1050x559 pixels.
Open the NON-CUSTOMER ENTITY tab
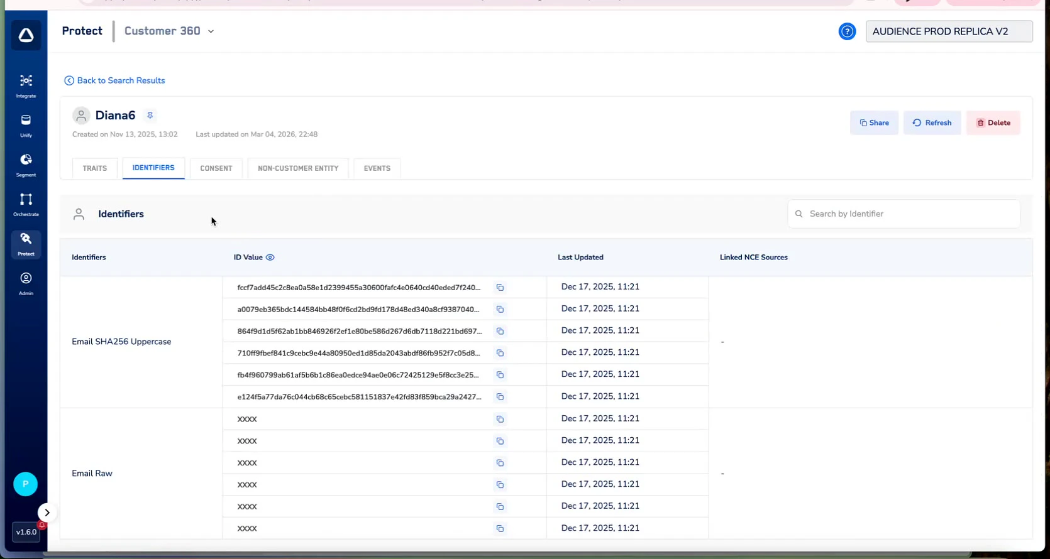tap(298, 168)
